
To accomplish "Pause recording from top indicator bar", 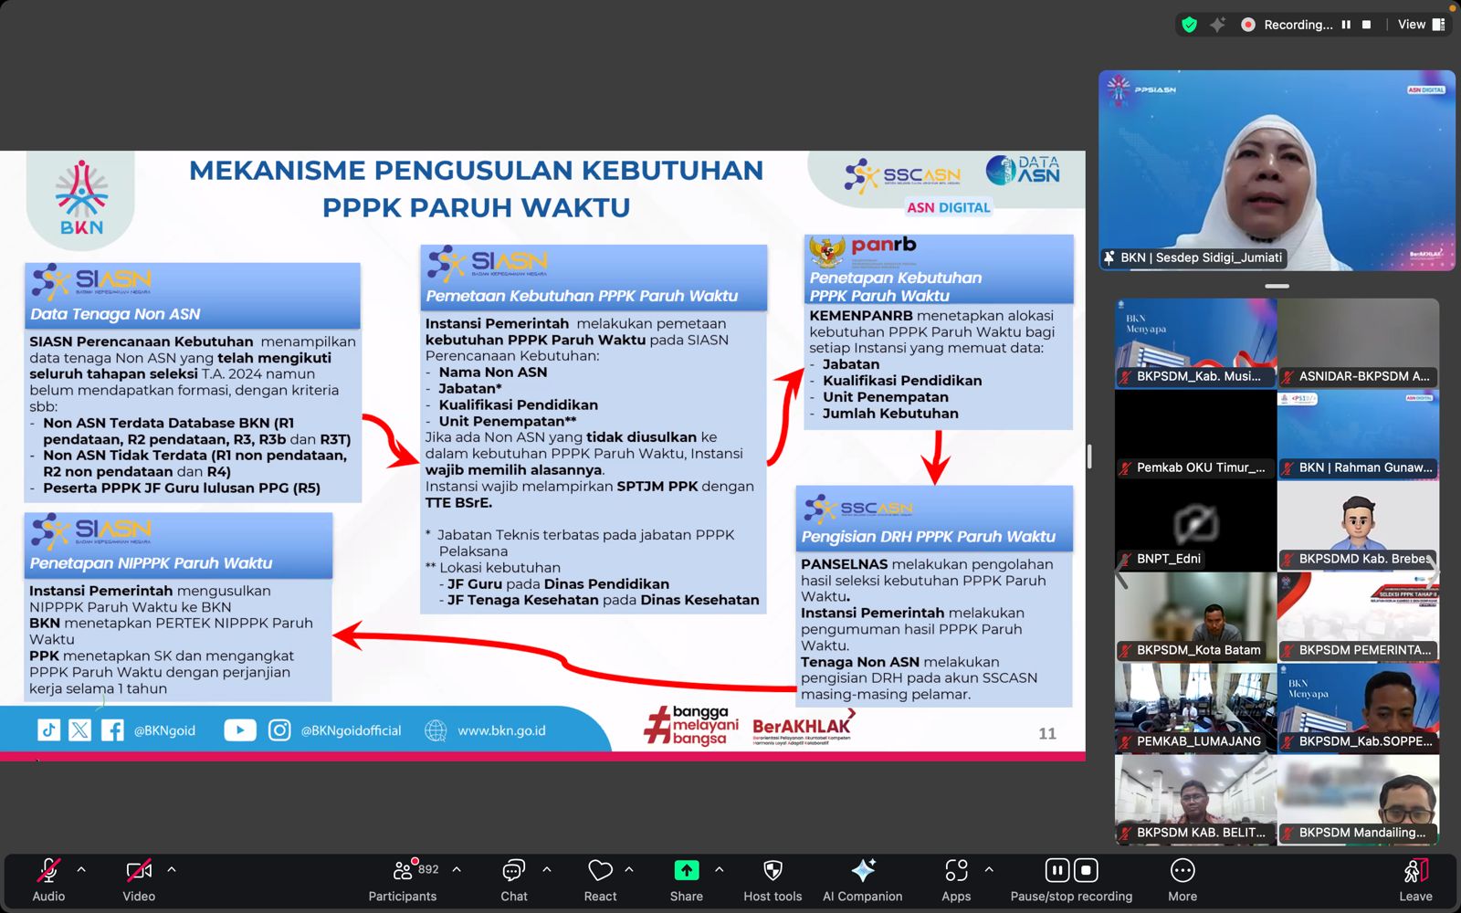I will click(1346, 25).
